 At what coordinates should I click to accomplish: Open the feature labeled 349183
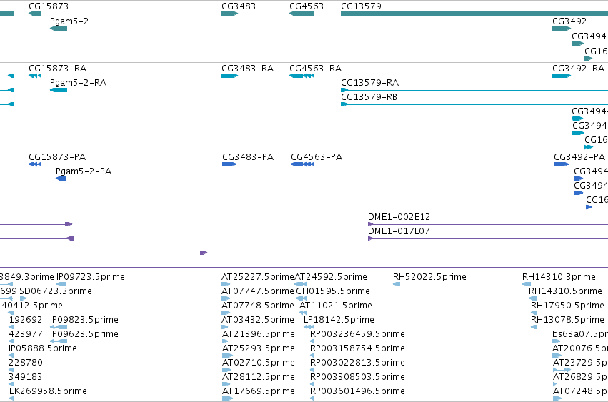(x=25, y=377)
